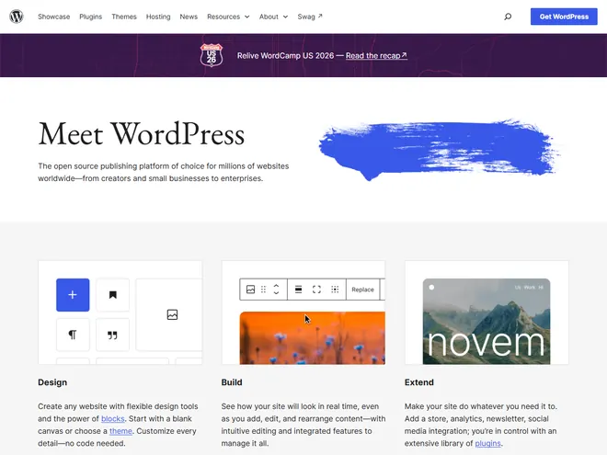607x455 pixels.
Task: Click the image icon in Build toolbar
Action: point(250,290)
